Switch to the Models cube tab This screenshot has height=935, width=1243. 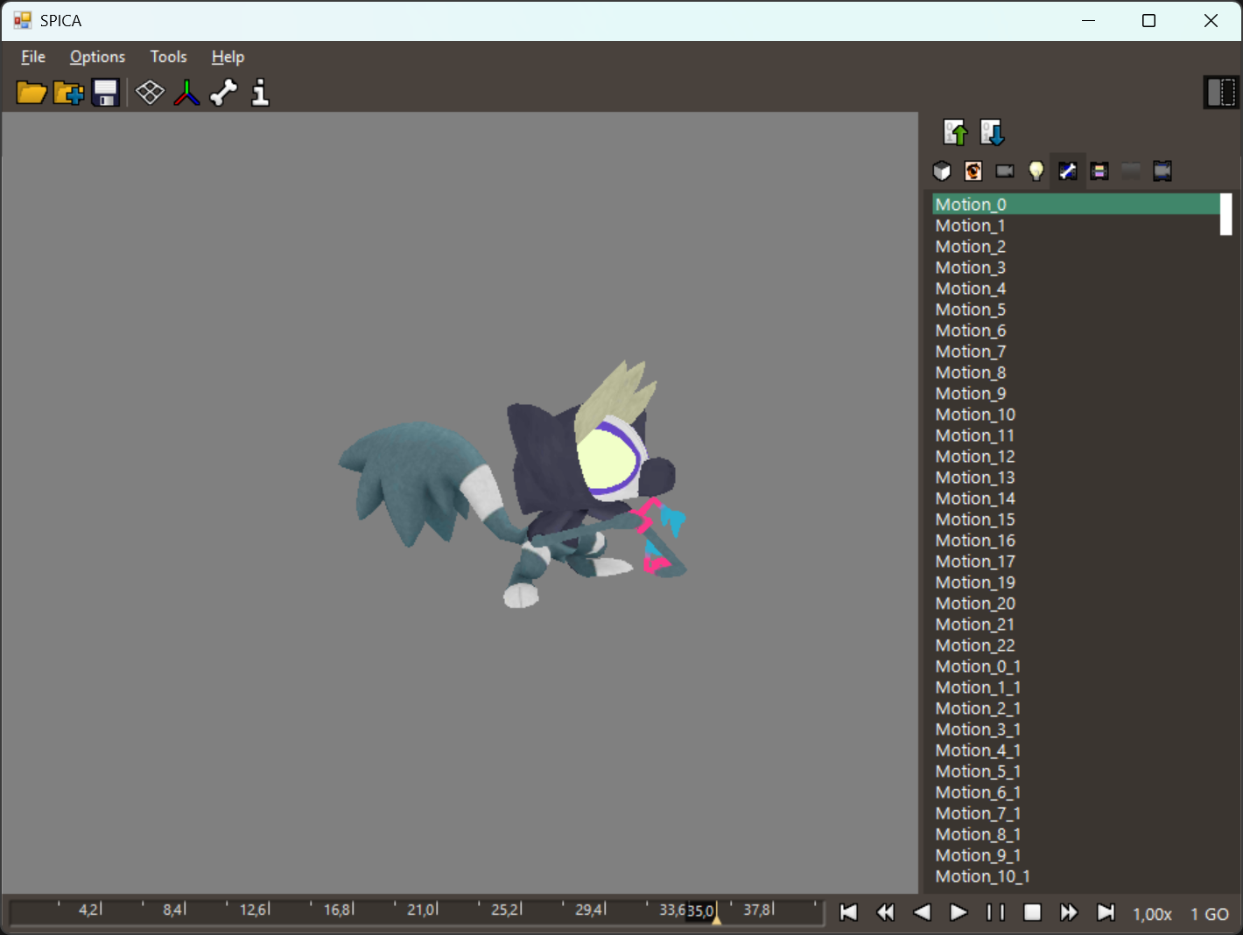[942, 171]
